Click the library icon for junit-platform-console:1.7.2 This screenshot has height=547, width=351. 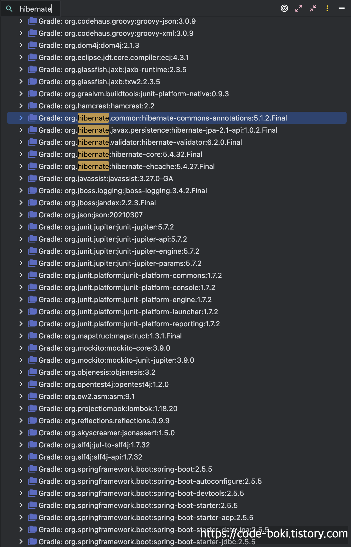[32, 287]
